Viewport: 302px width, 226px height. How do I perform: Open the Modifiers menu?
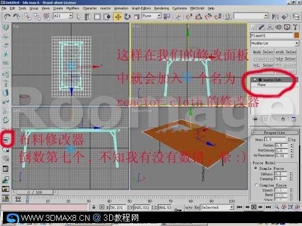73,8
